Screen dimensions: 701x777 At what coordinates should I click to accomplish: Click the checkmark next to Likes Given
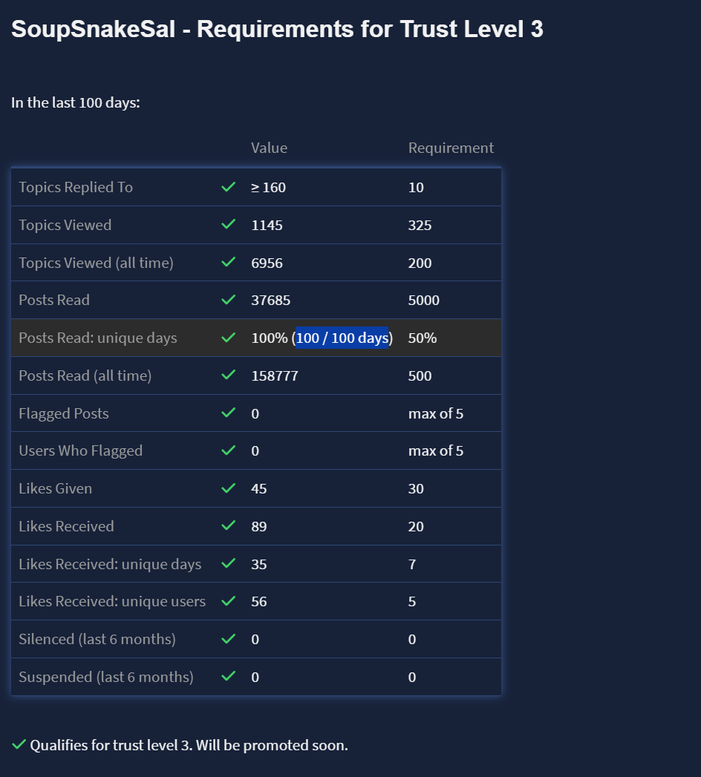(229, 488)
